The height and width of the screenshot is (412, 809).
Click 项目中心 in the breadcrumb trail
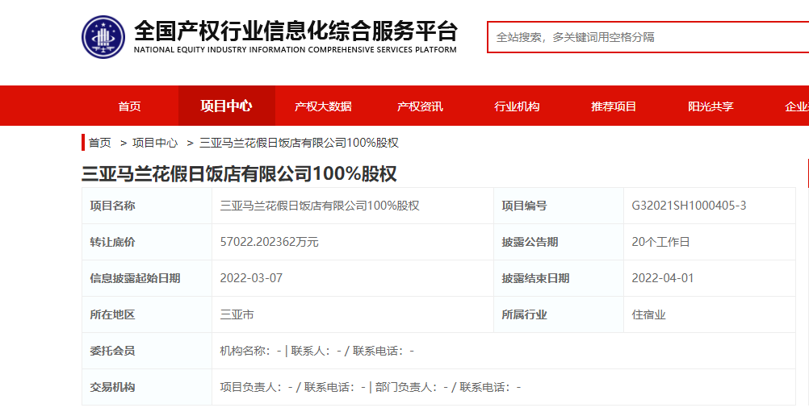(x=155, y=143)
